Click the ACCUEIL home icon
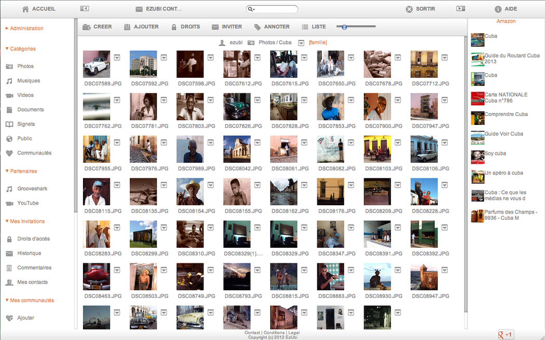545x340 pixels. click(25, 9)
